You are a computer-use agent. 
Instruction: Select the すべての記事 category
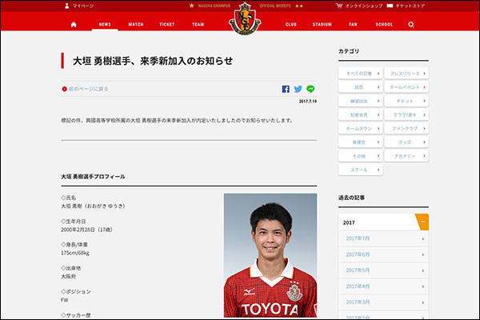click(361, 74)
